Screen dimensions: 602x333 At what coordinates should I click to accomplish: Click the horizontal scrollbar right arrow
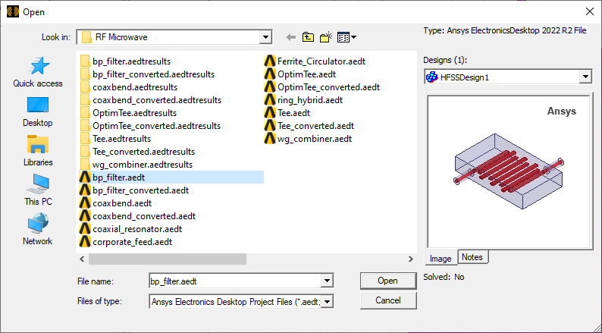[x=410, y=259]
